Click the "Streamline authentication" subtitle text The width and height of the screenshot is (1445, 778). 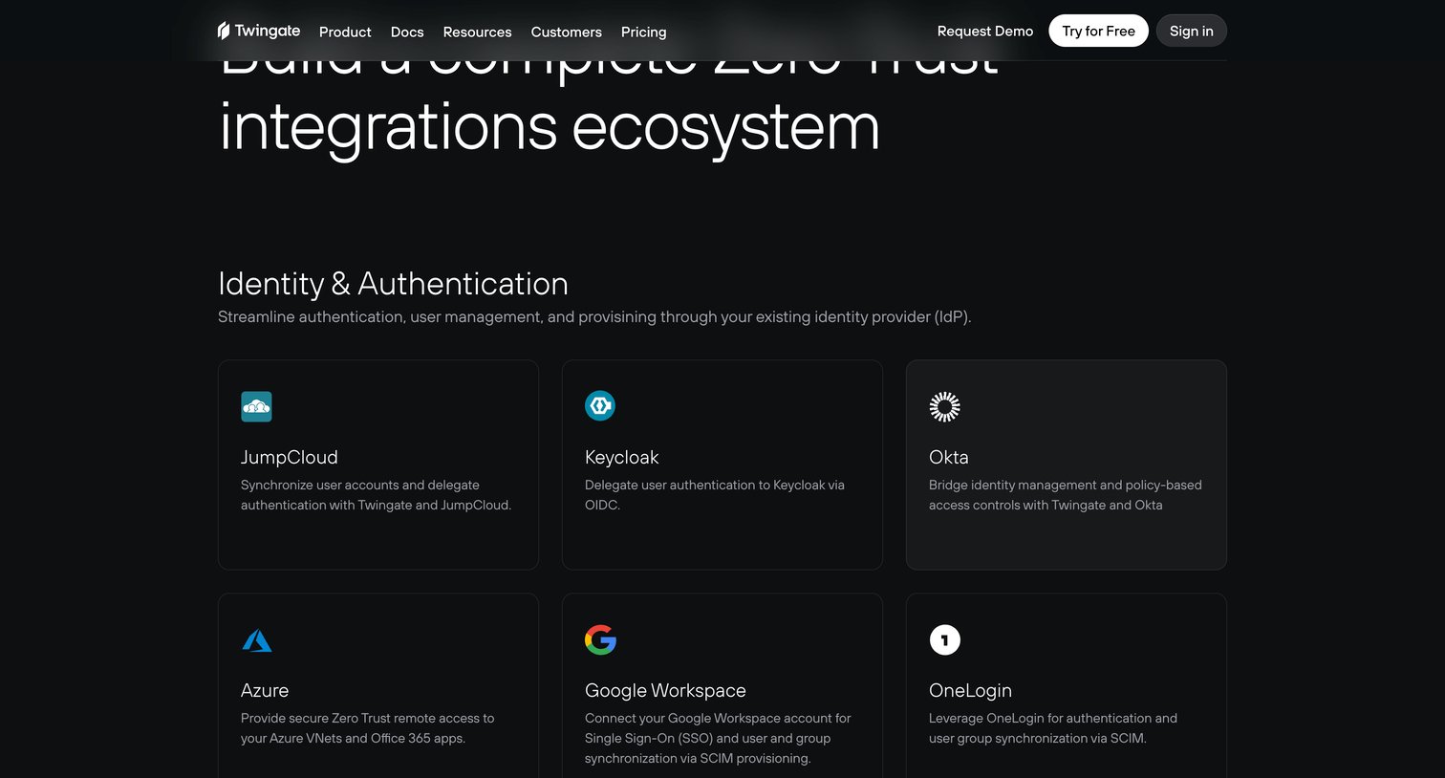594,316
